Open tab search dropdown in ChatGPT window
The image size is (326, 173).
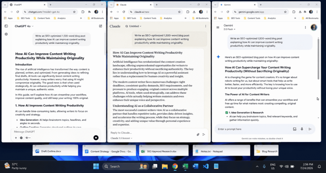[x=5, y=4]
